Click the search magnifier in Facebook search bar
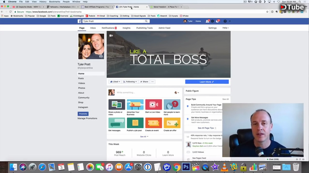 [146, 21]
